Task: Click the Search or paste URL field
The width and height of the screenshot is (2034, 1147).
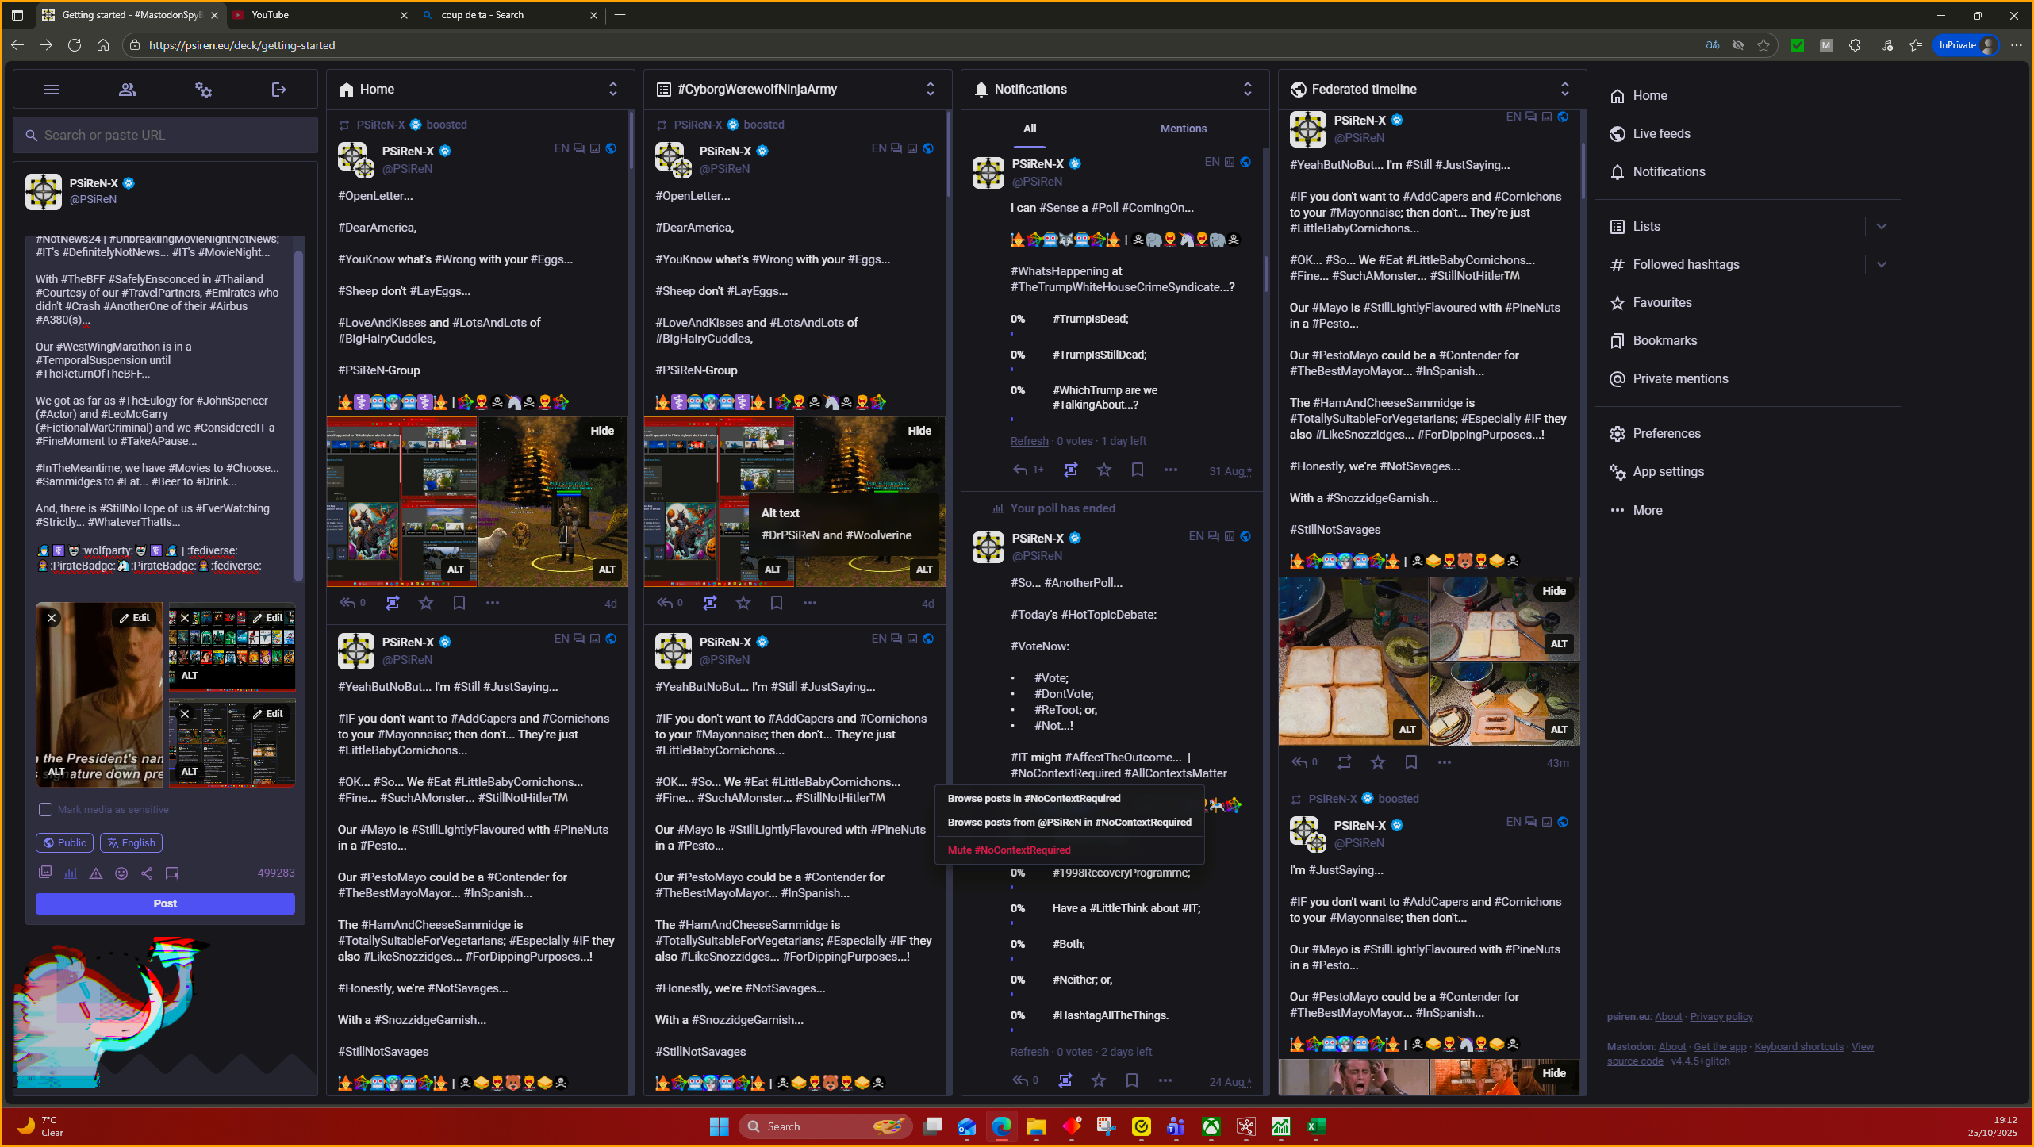Action: [x=165, y=136]
